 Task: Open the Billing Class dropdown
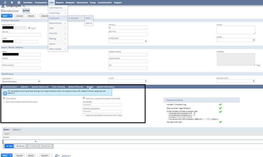pyautogui.click(x=253, y=81)
